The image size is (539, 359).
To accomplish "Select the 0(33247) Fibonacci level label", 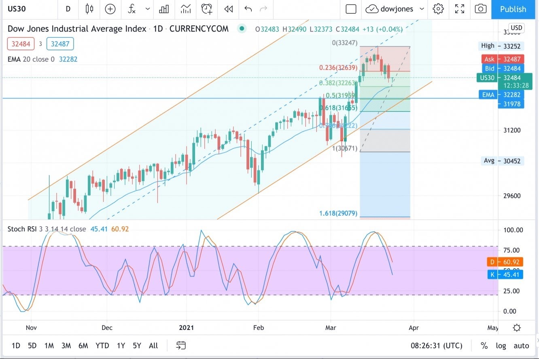I will tap(345, 42).
